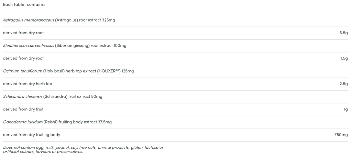
Task: Click the "Does not contain egg, milk" disclaimer line
Action: pyautogui.click(x=83, y=147)
